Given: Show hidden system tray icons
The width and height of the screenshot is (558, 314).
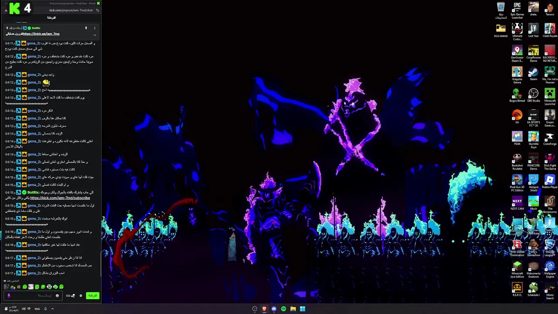Looking at the screenshot, I should pos(52,309).
